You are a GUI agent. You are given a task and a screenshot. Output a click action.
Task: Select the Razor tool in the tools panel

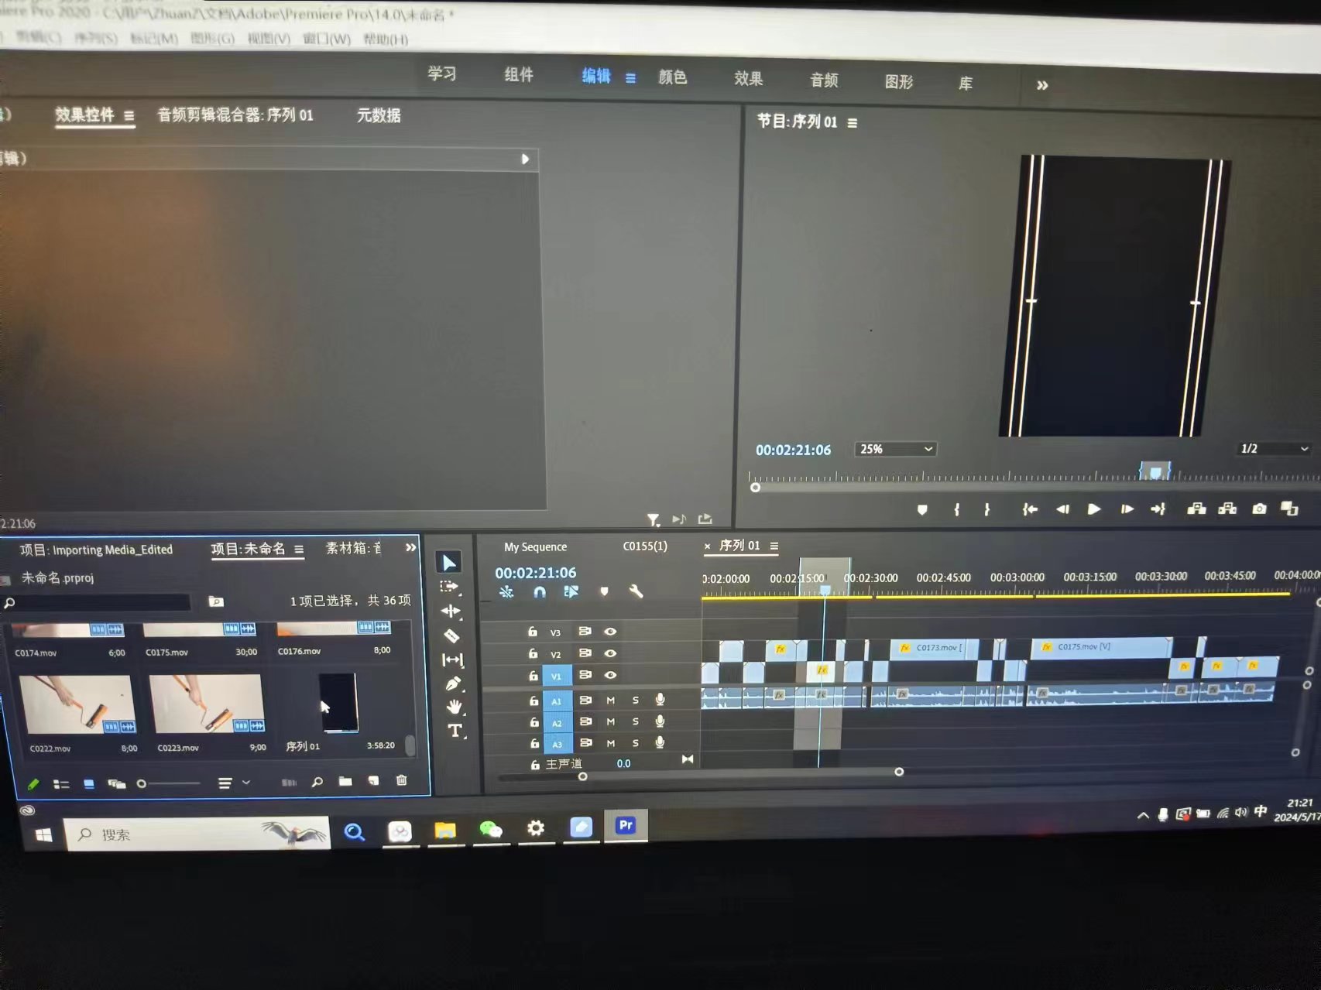point(451,636)
